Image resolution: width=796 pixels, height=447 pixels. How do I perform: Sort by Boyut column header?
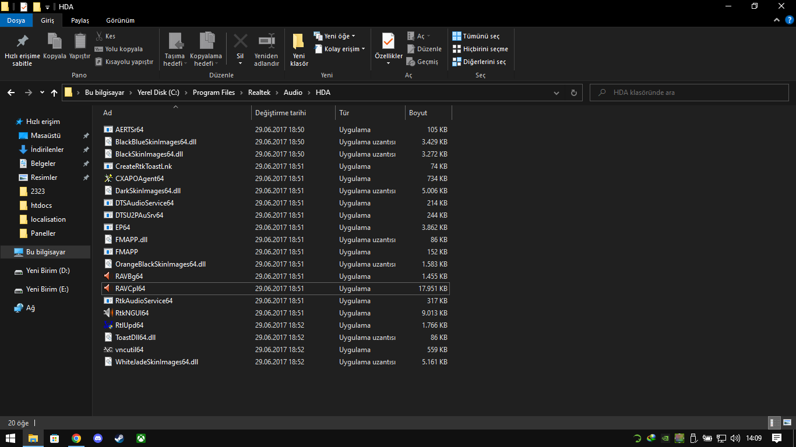[428, 113]
